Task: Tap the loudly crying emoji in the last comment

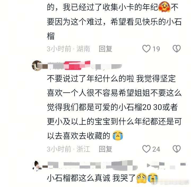Action: (153, 178)
